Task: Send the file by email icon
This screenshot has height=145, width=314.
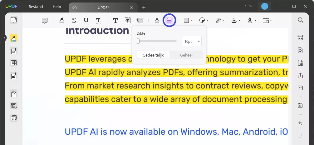Action: (300, 87)
